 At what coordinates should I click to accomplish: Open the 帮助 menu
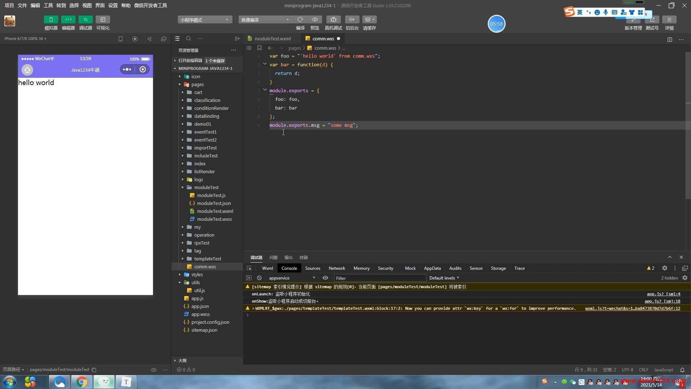click(126, 5)
